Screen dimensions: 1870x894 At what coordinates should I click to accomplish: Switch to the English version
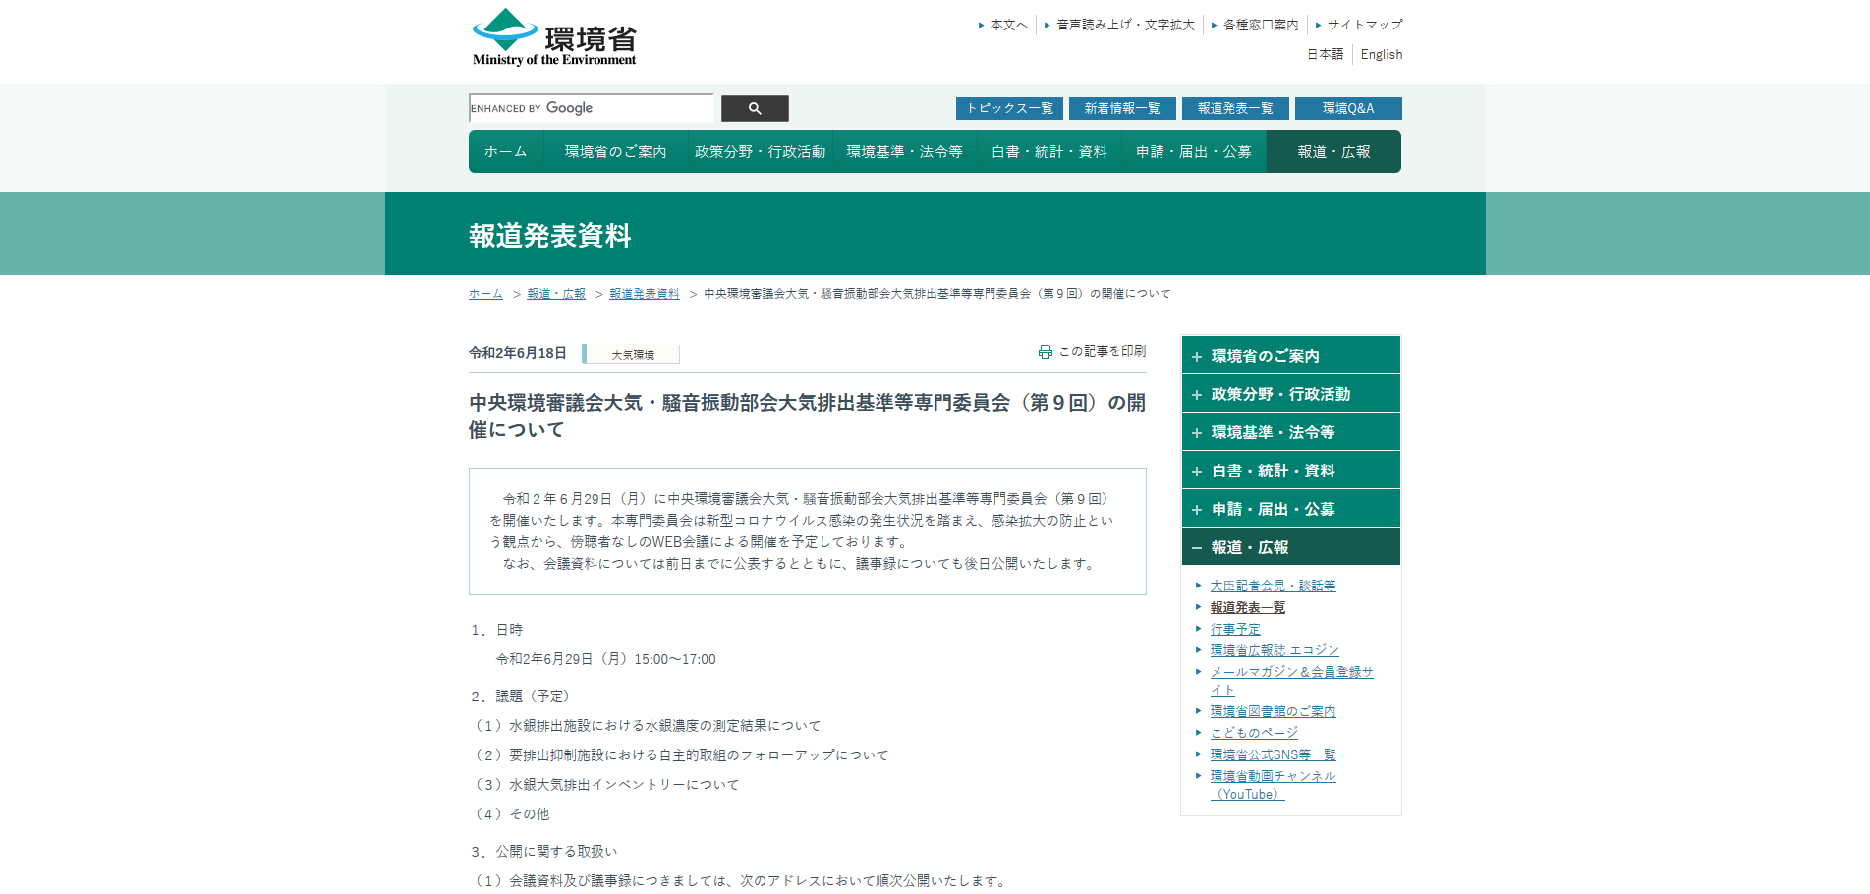click(x=1381, y=54)
